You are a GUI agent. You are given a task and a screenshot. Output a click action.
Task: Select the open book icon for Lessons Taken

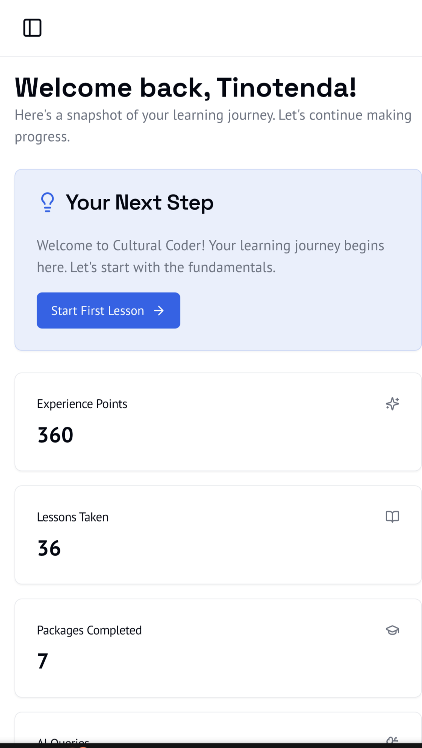[393, 517]
